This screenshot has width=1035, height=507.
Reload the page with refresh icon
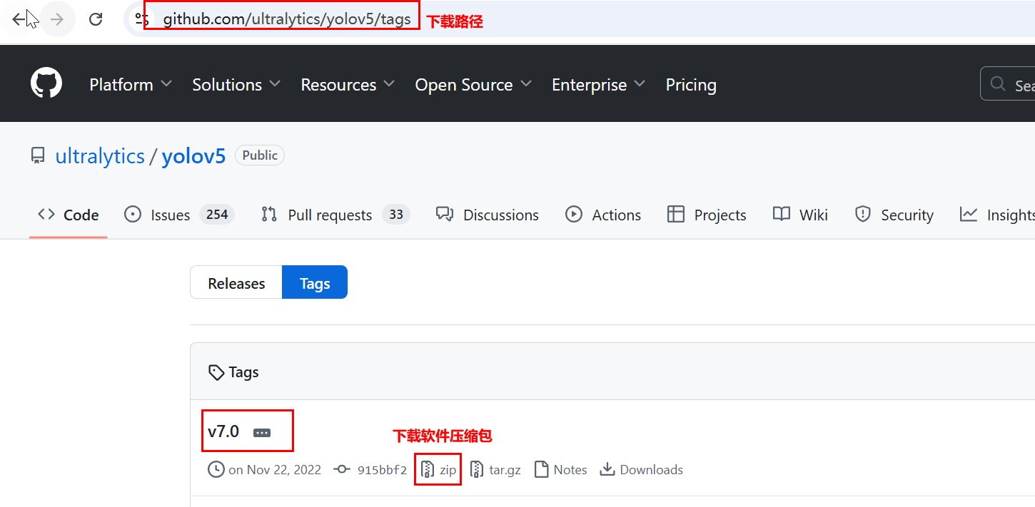pyautogui.click(x=96, y=19)
